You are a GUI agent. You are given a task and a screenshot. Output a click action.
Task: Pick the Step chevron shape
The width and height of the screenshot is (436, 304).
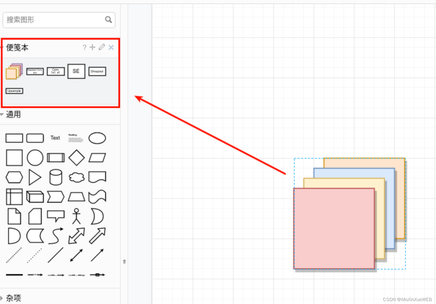[x=56, y=197]
